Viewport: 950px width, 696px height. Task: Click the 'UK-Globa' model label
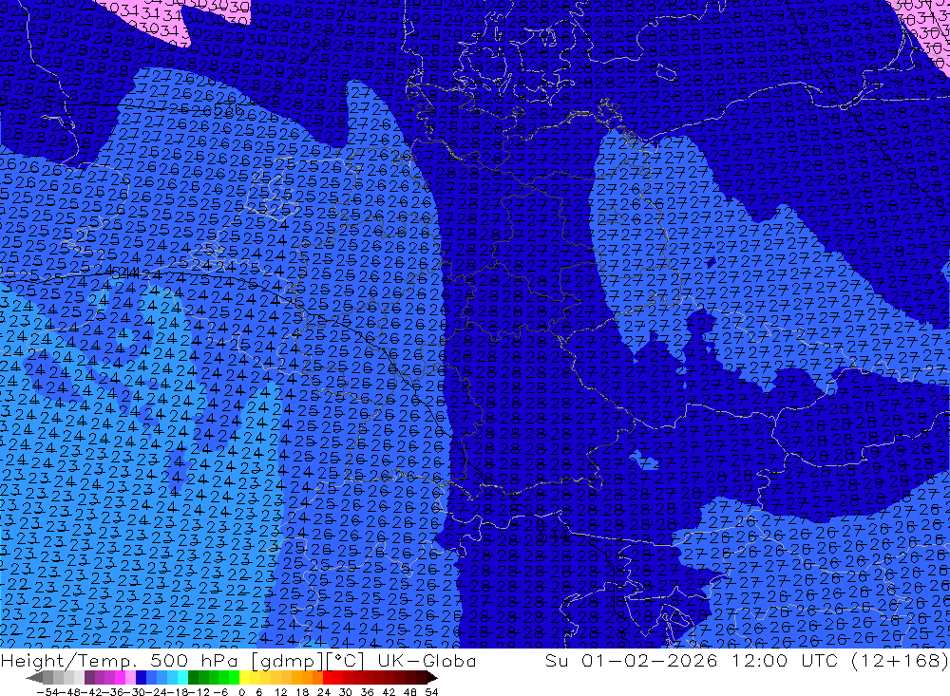(x=427, y=660)
